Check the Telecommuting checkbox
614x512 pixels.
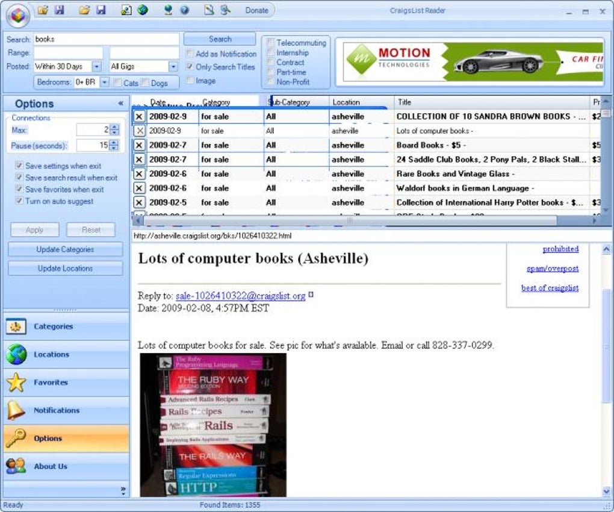click(x=270, y=42)
